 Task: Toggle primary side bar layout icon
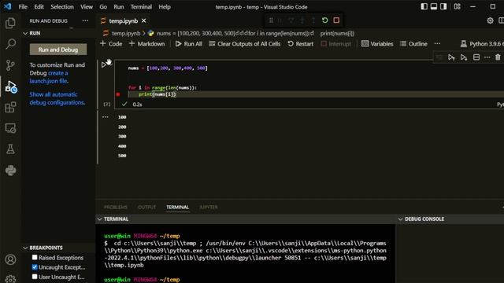(x=424, y=6)
